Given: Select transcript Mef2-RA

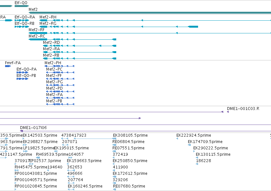Looking at the screenshot, I should click(x=80, y=52).
